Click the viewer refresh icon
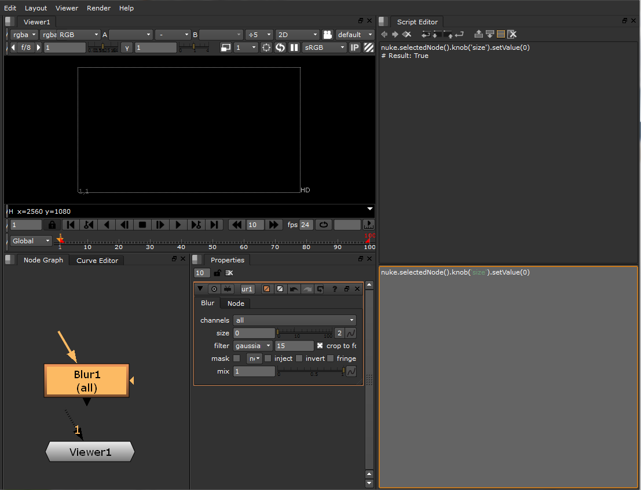641x490 pixels. coord(280,47)
